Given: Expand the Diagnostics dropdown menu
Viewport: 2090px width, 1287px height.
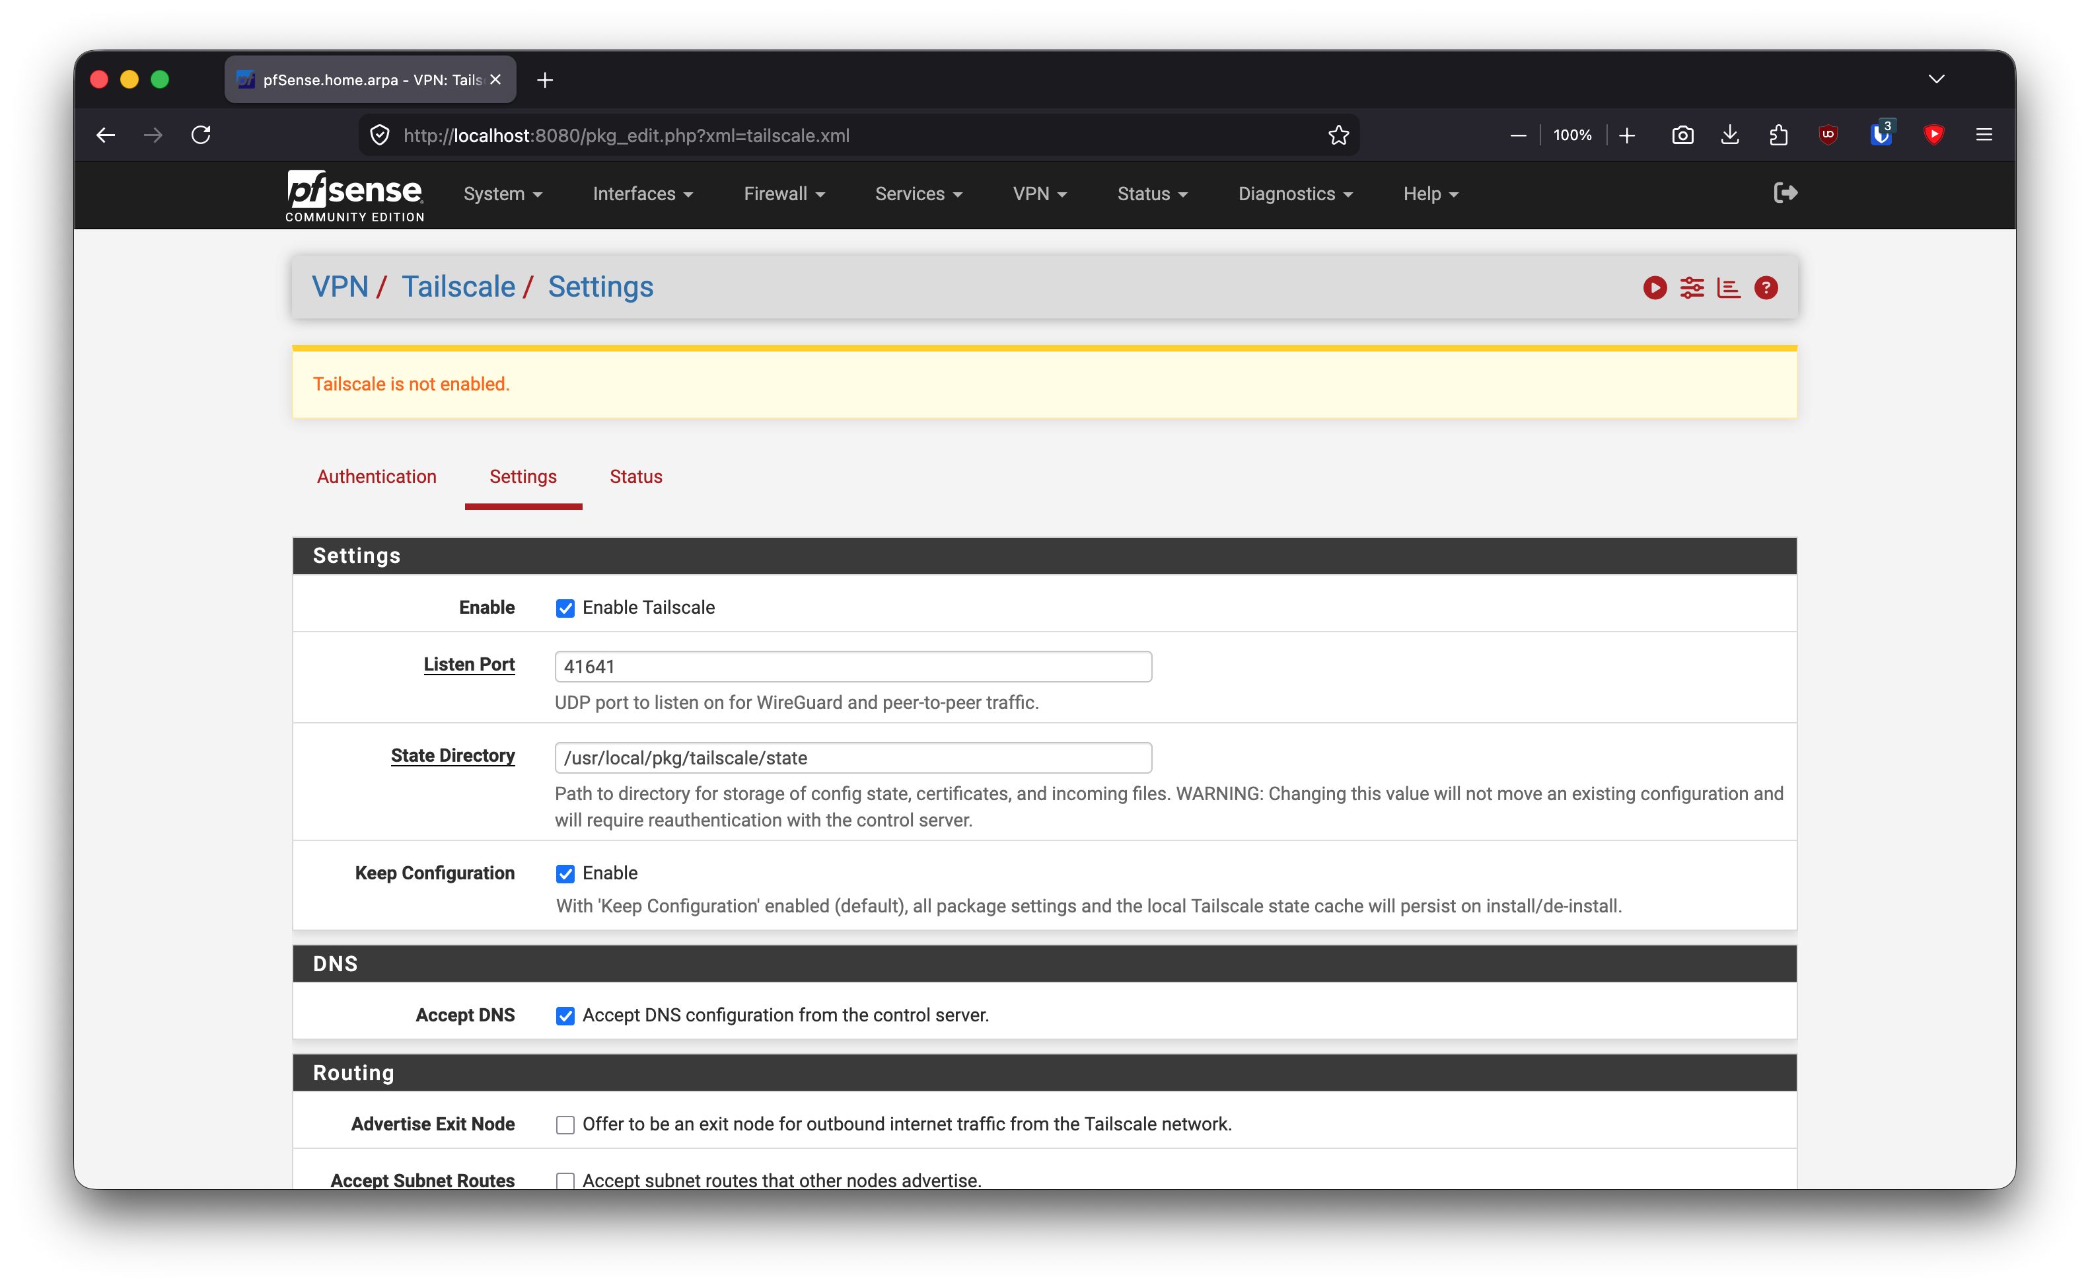Looking at the screenshot, I should 1295,194.
